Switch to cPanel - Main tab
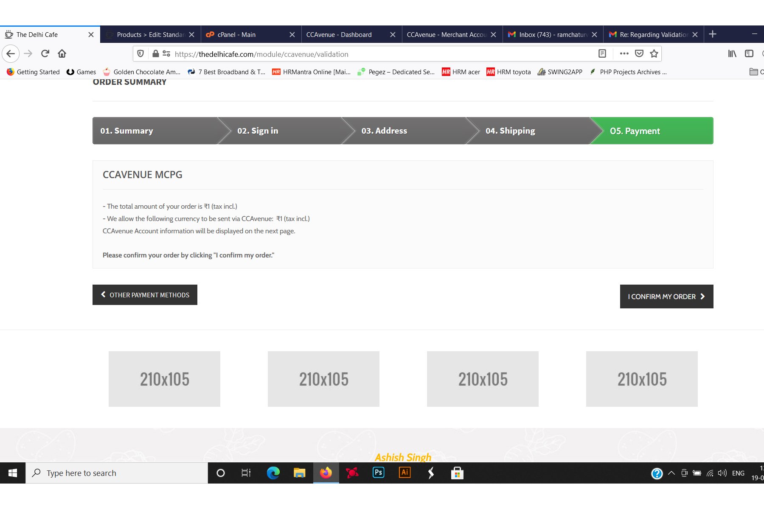Image resolution: width=764 pixels, height=509 pixels. [250, 34]
